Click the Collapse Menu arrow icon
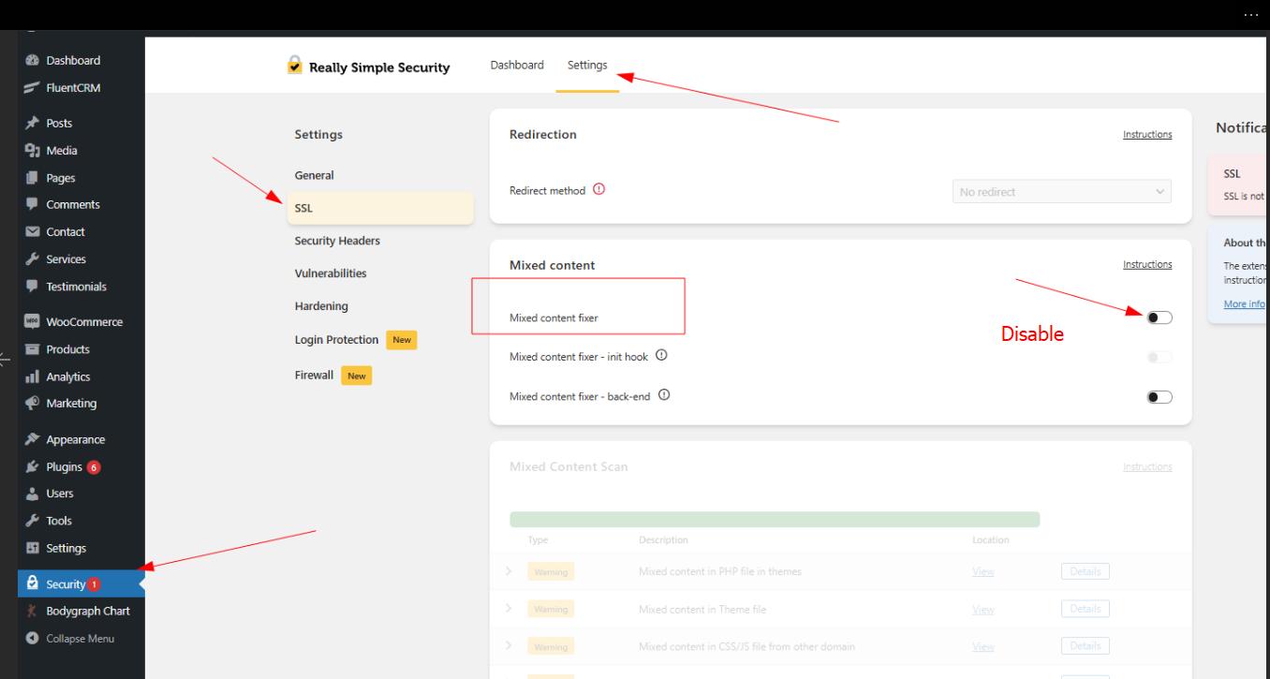This screenshot has height=679, width=1270. (33, 639)
